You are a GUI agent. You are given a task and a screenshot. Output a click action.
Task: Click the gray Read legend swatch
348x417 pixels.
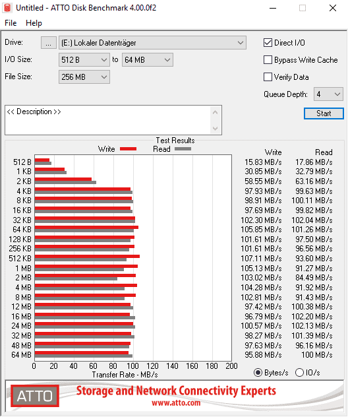tap(183, 149)
